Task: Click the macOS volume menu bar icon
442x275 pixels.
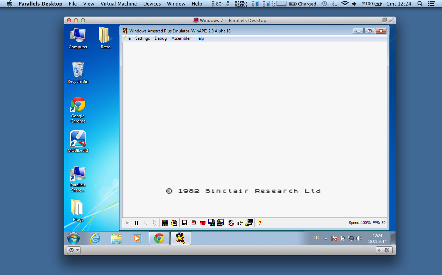Action: click(354, 4)
